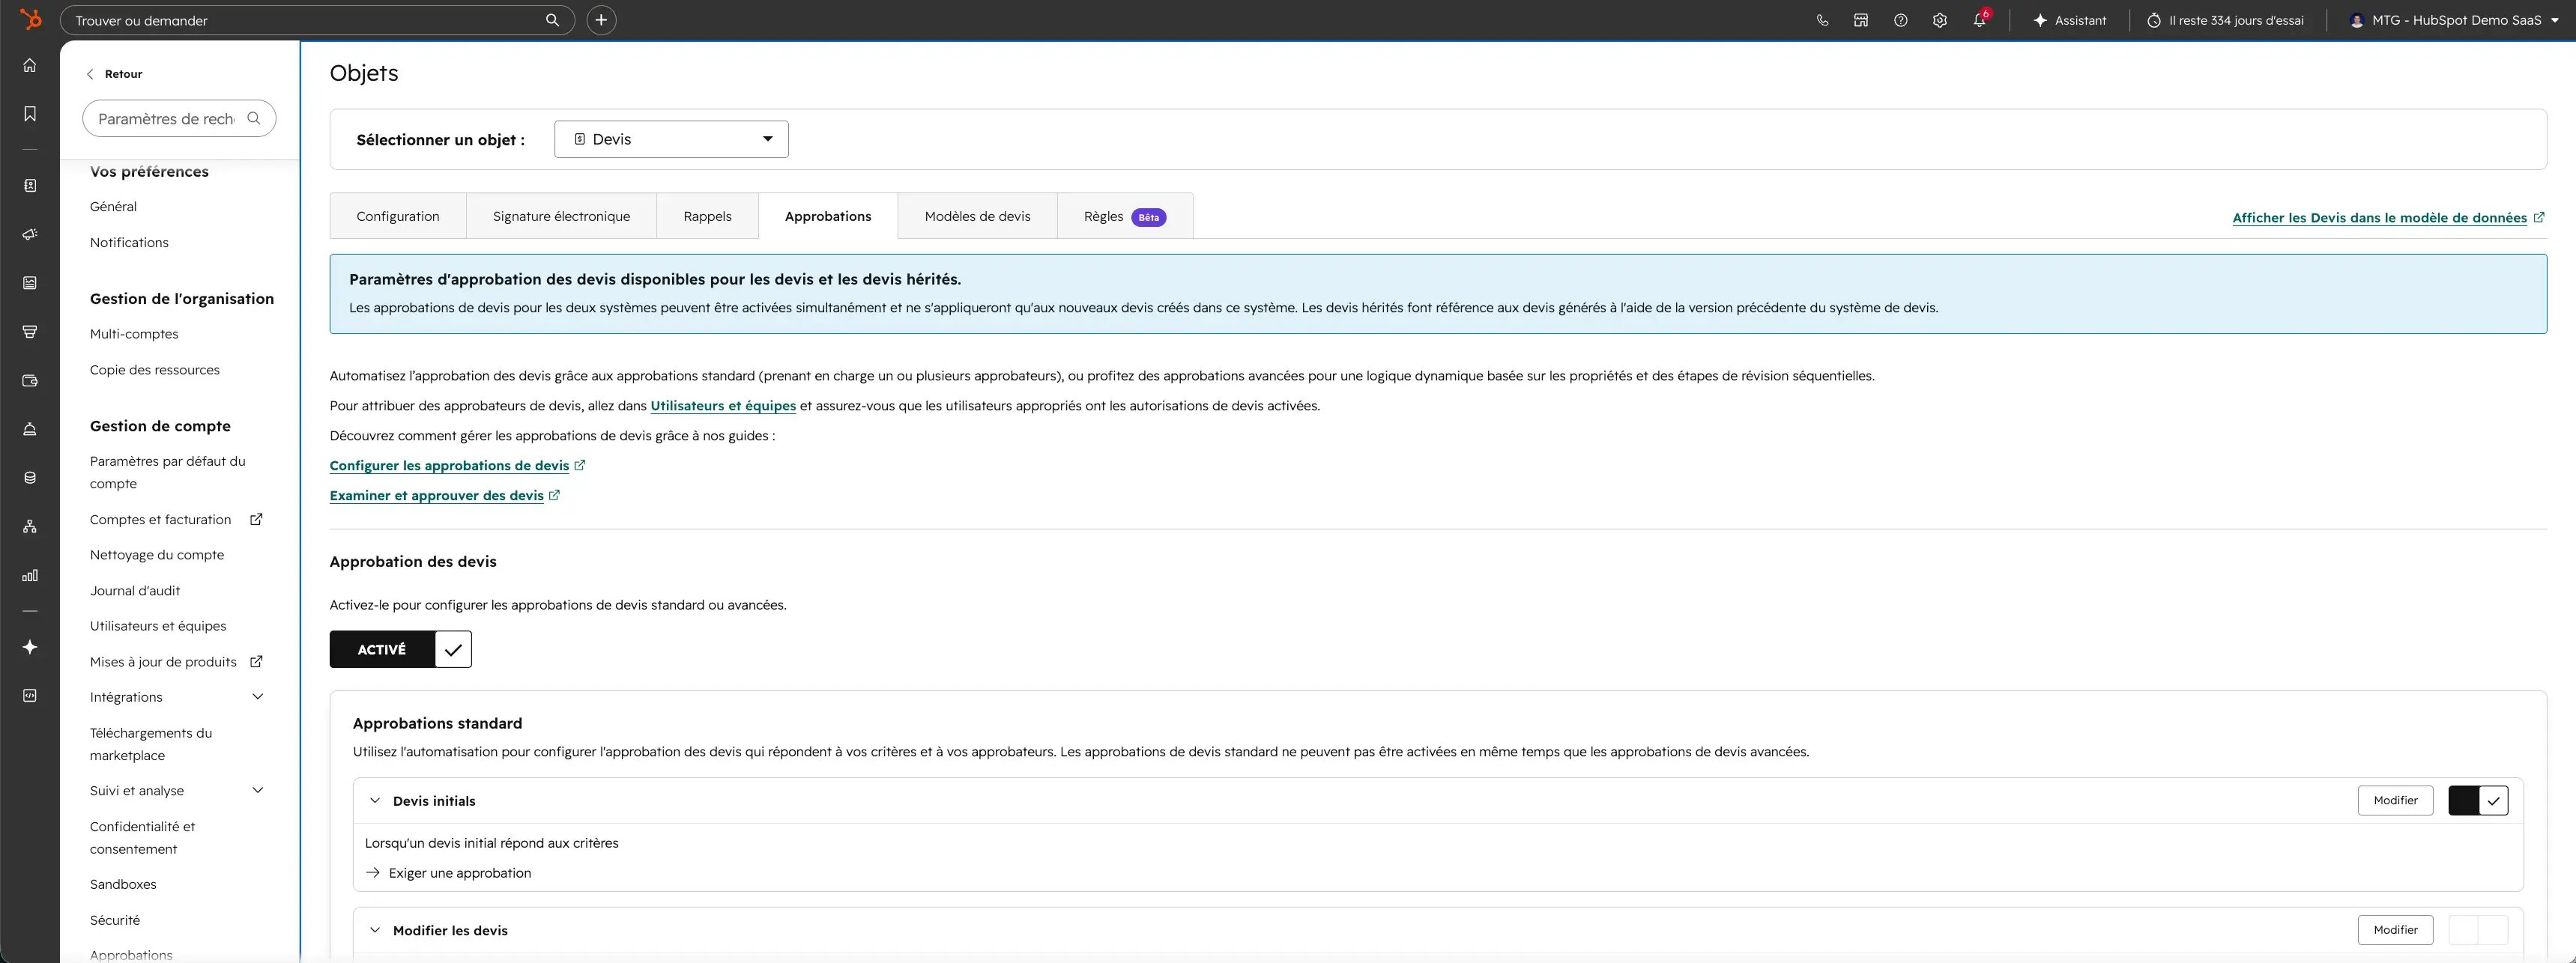Open the Commerce wallet icon in left rail
Image resolution: width=2576 pixels, height=963 pixels.
[30, 380]
